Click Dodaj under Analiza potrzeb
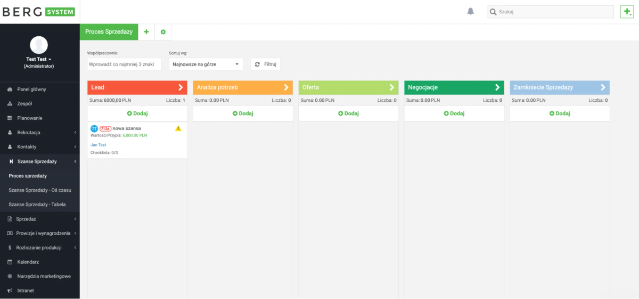This screenshot has height=299, width=639. (243, 114)
